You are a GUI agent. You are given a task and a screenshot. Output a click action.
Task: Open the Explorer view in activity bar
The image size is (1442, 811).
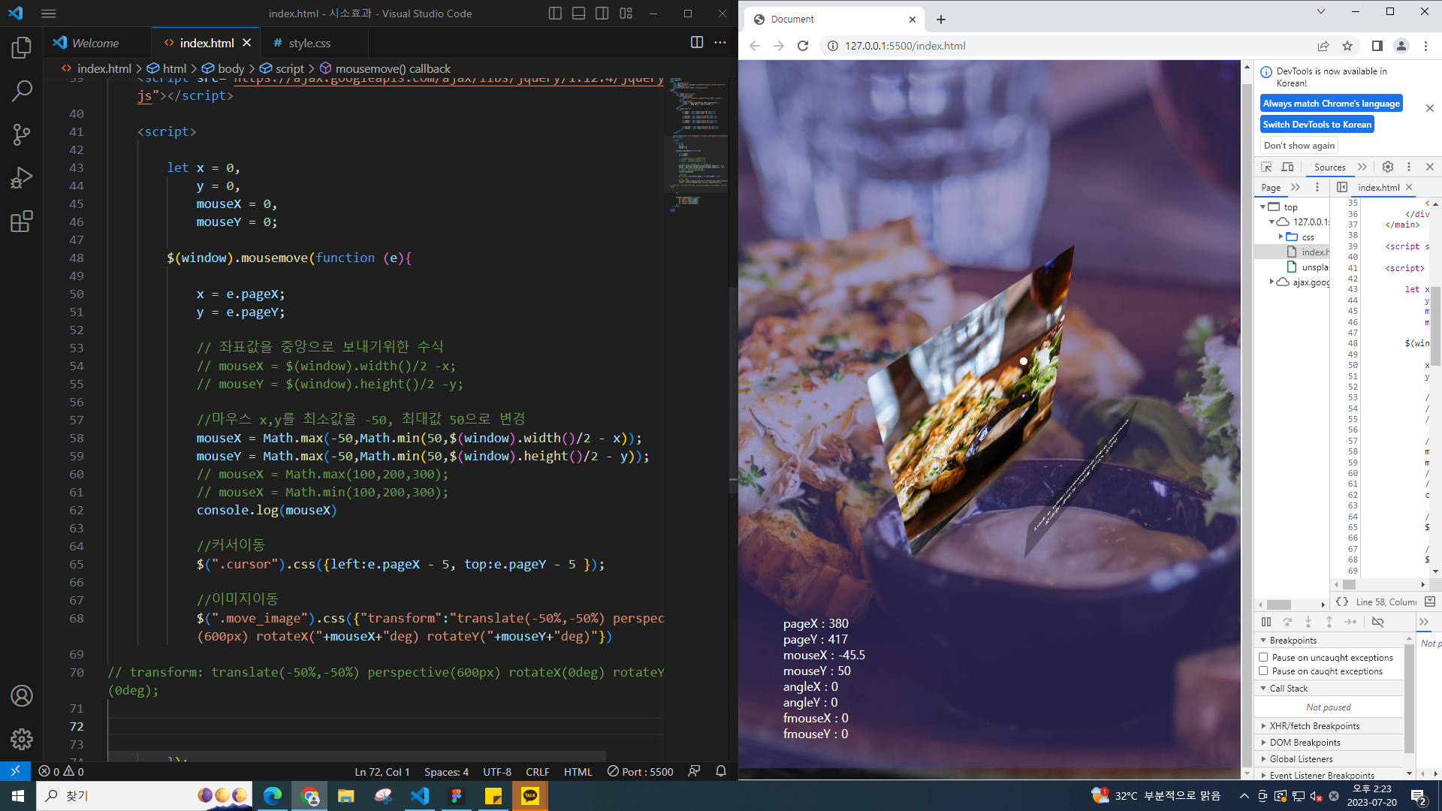click(x=21, y=48)
